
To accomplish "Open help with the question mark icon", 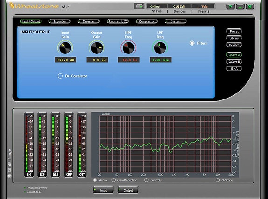I will tap(230, 7).
